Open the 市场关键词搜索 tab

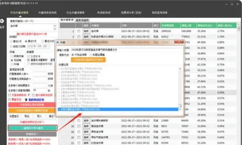point(19,13)
